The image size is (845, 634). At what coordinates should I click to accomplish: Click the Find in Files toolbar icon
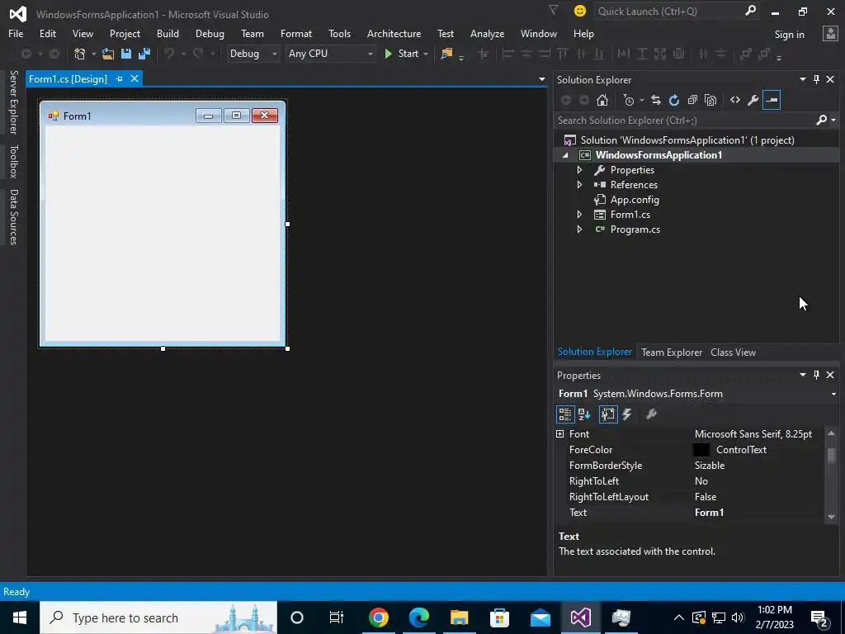point(446,54)
